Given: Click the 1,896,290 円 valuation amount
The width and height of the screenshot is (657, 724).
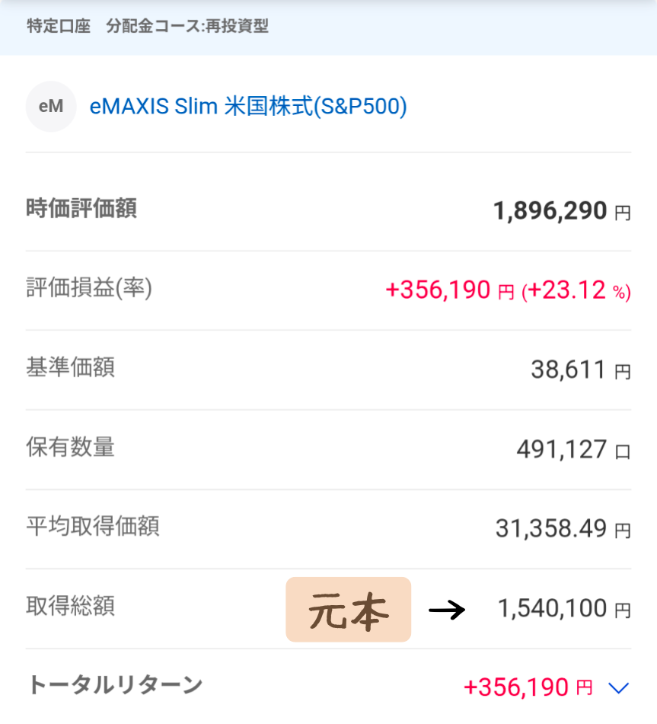Looking at the screenshot, I should pyautogui.click(x=562, y=211).
